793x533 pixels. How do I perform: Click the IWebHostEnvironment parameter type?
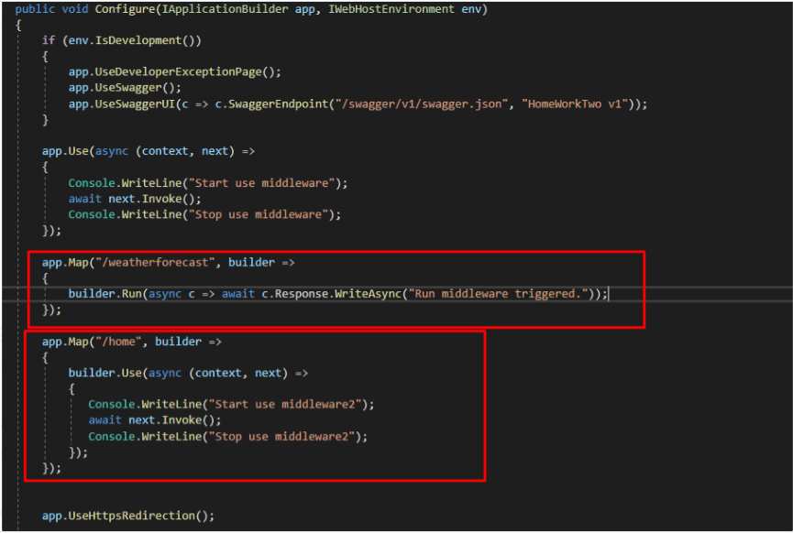pos(391,9)
